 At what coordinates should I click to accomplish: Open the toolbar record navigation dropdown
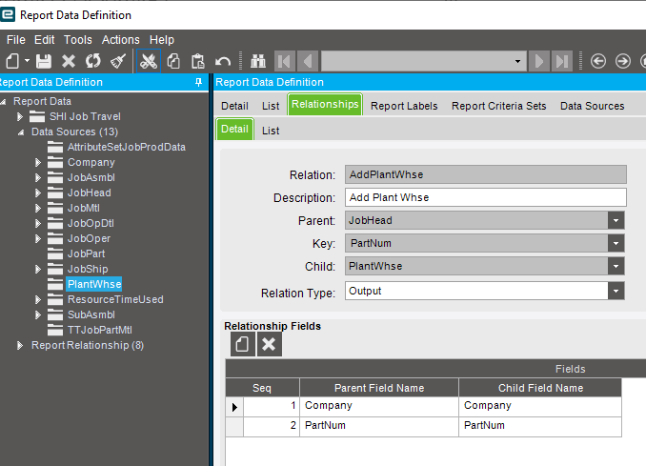(517, 61)
